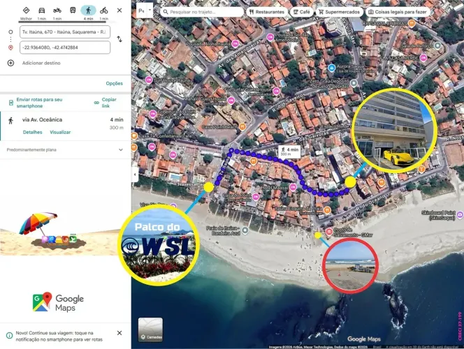Click the Skimboard Point marker
This screenshot has width=464, height=349.
point(460,215)
